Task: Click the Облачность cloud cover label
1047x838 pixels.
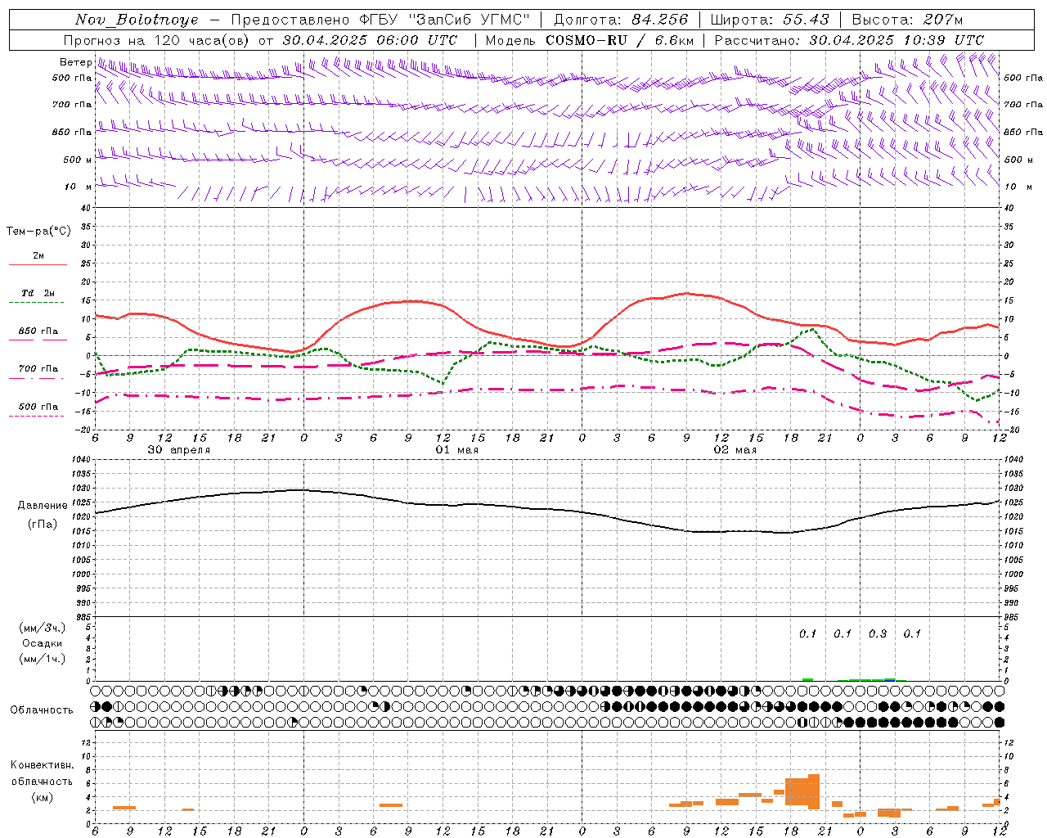Action: click(x=42, y=710)
